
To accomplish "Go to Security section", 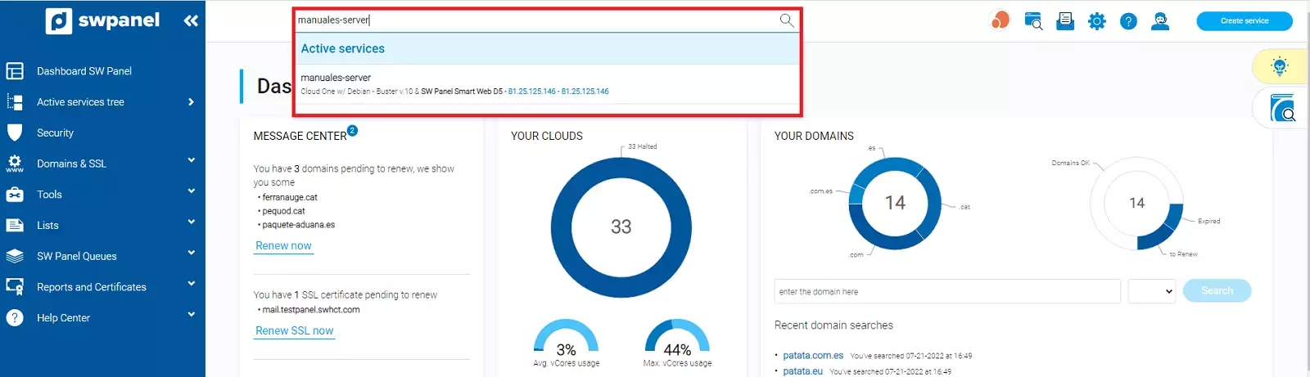I will coord(55,132).
